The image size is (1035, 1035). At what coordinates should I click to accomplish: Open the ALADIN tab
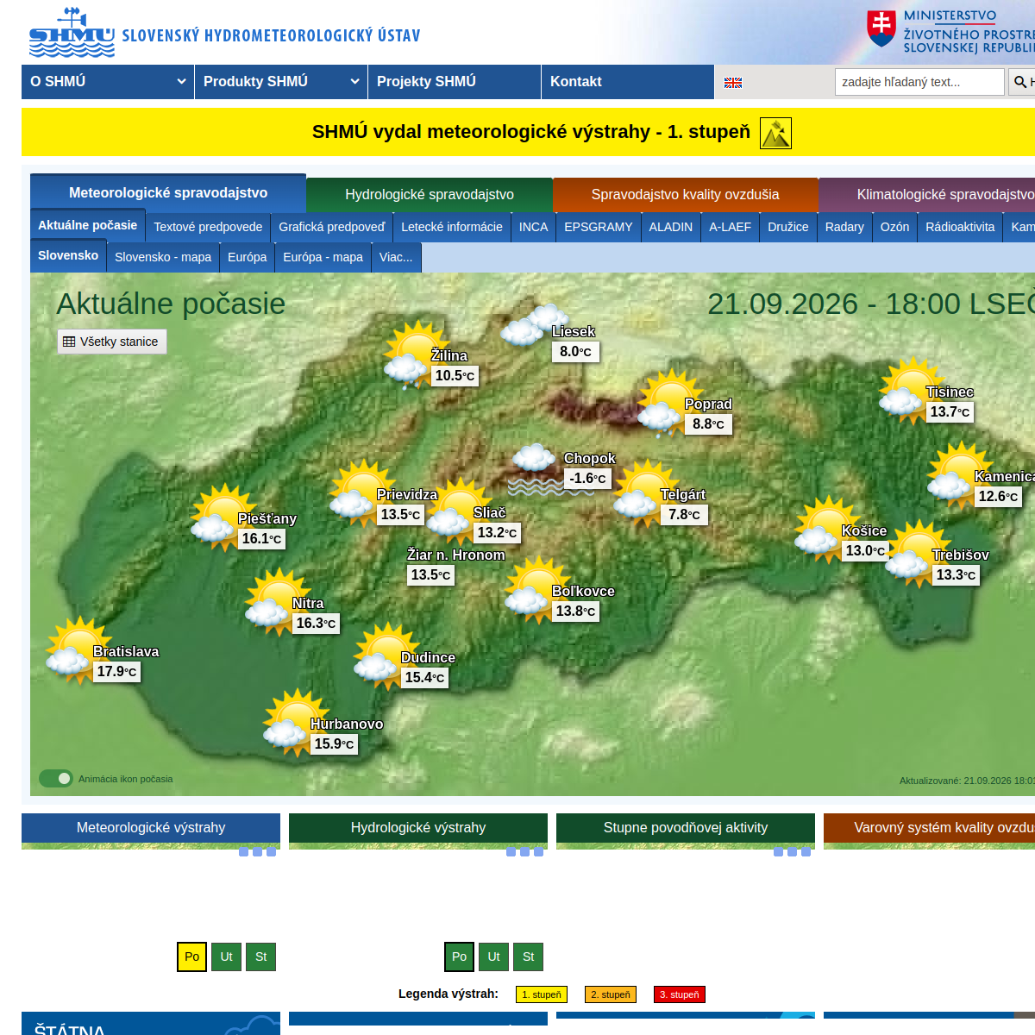point(671,227)
